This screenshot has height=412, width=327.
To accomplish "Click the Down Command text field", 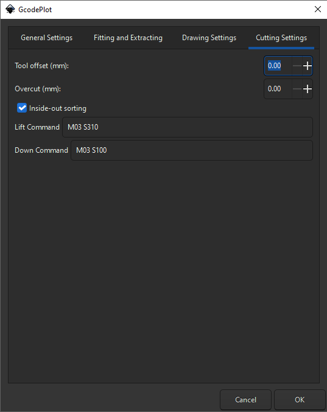I will (x=192, y=150).
